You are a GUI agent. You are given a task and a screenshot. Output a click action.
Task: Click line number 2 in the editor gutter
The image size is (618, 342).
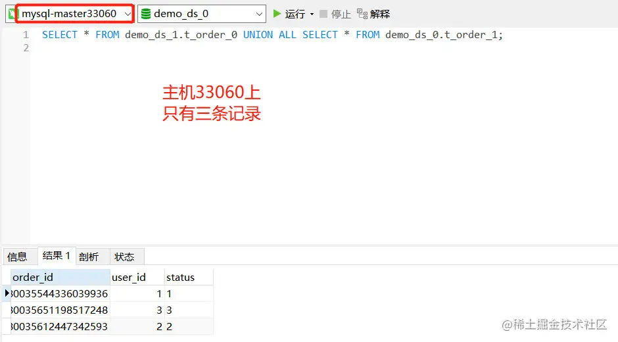pyautogui.click(x=26, y=48)
